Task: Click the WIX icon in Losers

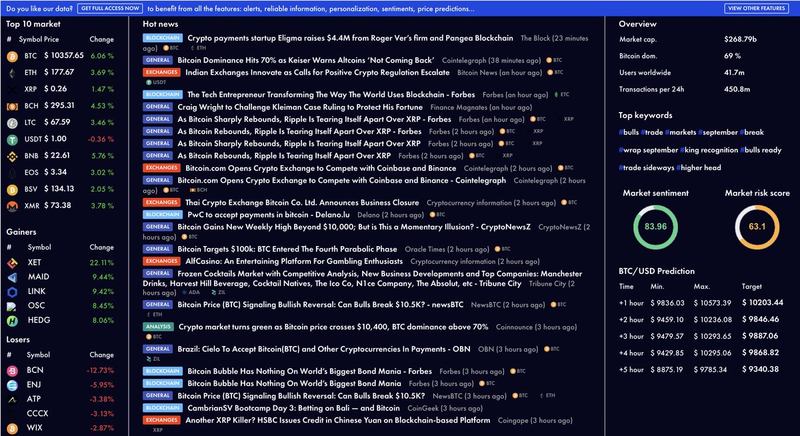Action: [12, 428]
